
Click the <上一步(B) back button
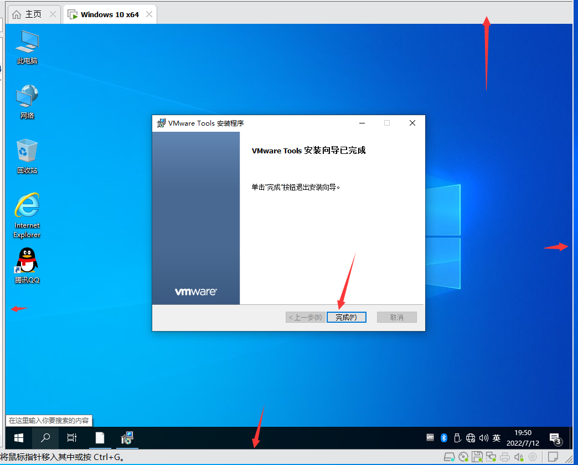click(x=305, y=317)
